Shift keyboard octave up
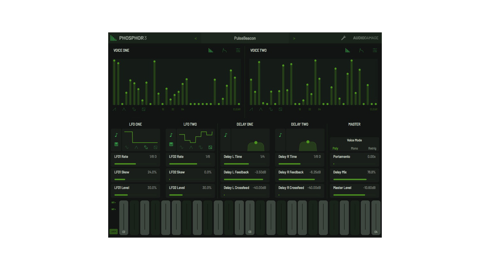The height and width of the screenshot is (270, 490). [x=114, y=202]
